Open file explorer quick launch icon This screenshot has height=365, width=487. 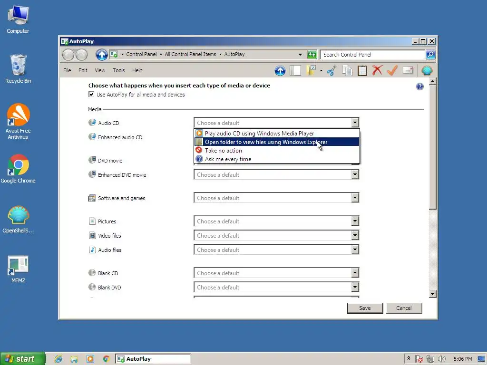(74, 359)
